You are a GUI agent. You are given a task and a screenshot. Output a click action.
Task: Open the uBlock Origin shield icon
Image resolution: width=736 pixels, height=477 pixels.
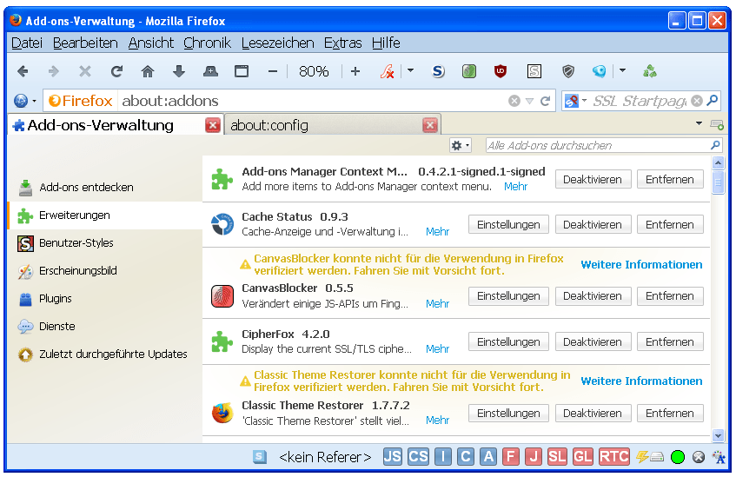pos(501,71)
